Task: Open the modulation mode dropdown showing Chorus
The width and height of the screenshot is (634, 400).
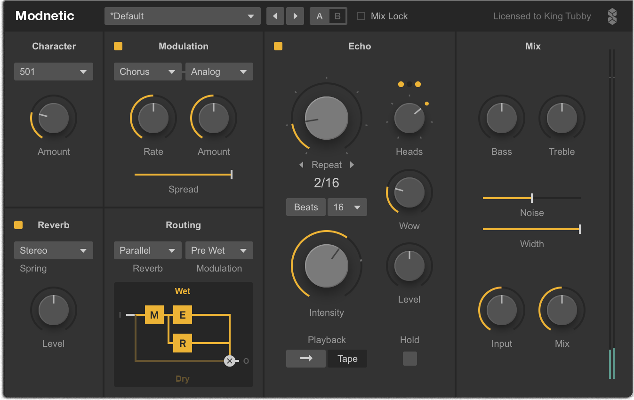Action: pos(147,72)
